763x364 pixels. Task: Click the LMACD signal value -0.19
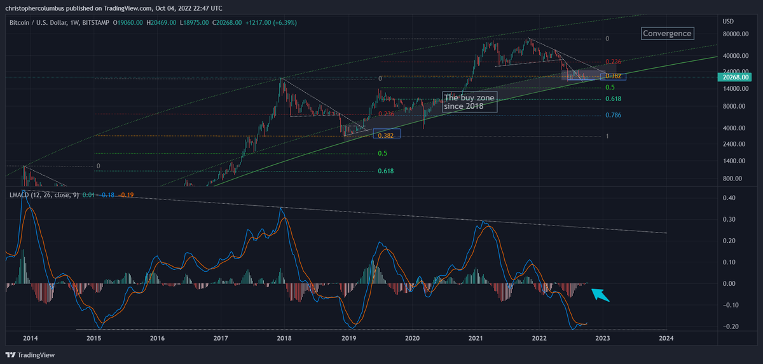pos(127,195)
